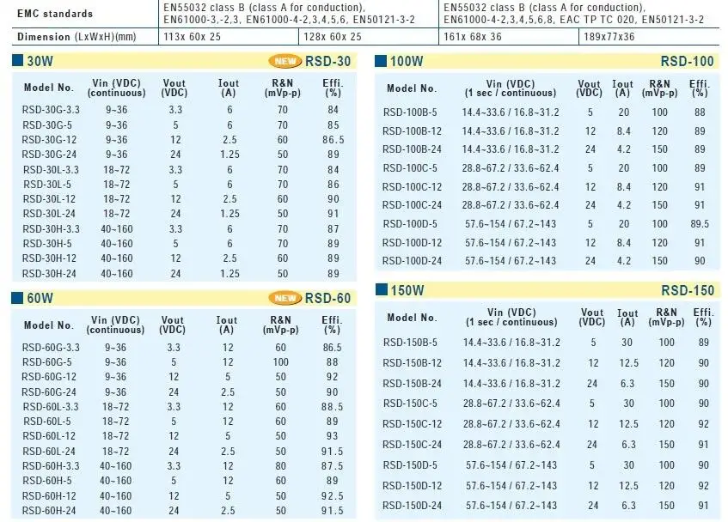Viewport: 728px width, 522px height.
Task: Click model RSD-150B-12
Action: tap(412, 363)
